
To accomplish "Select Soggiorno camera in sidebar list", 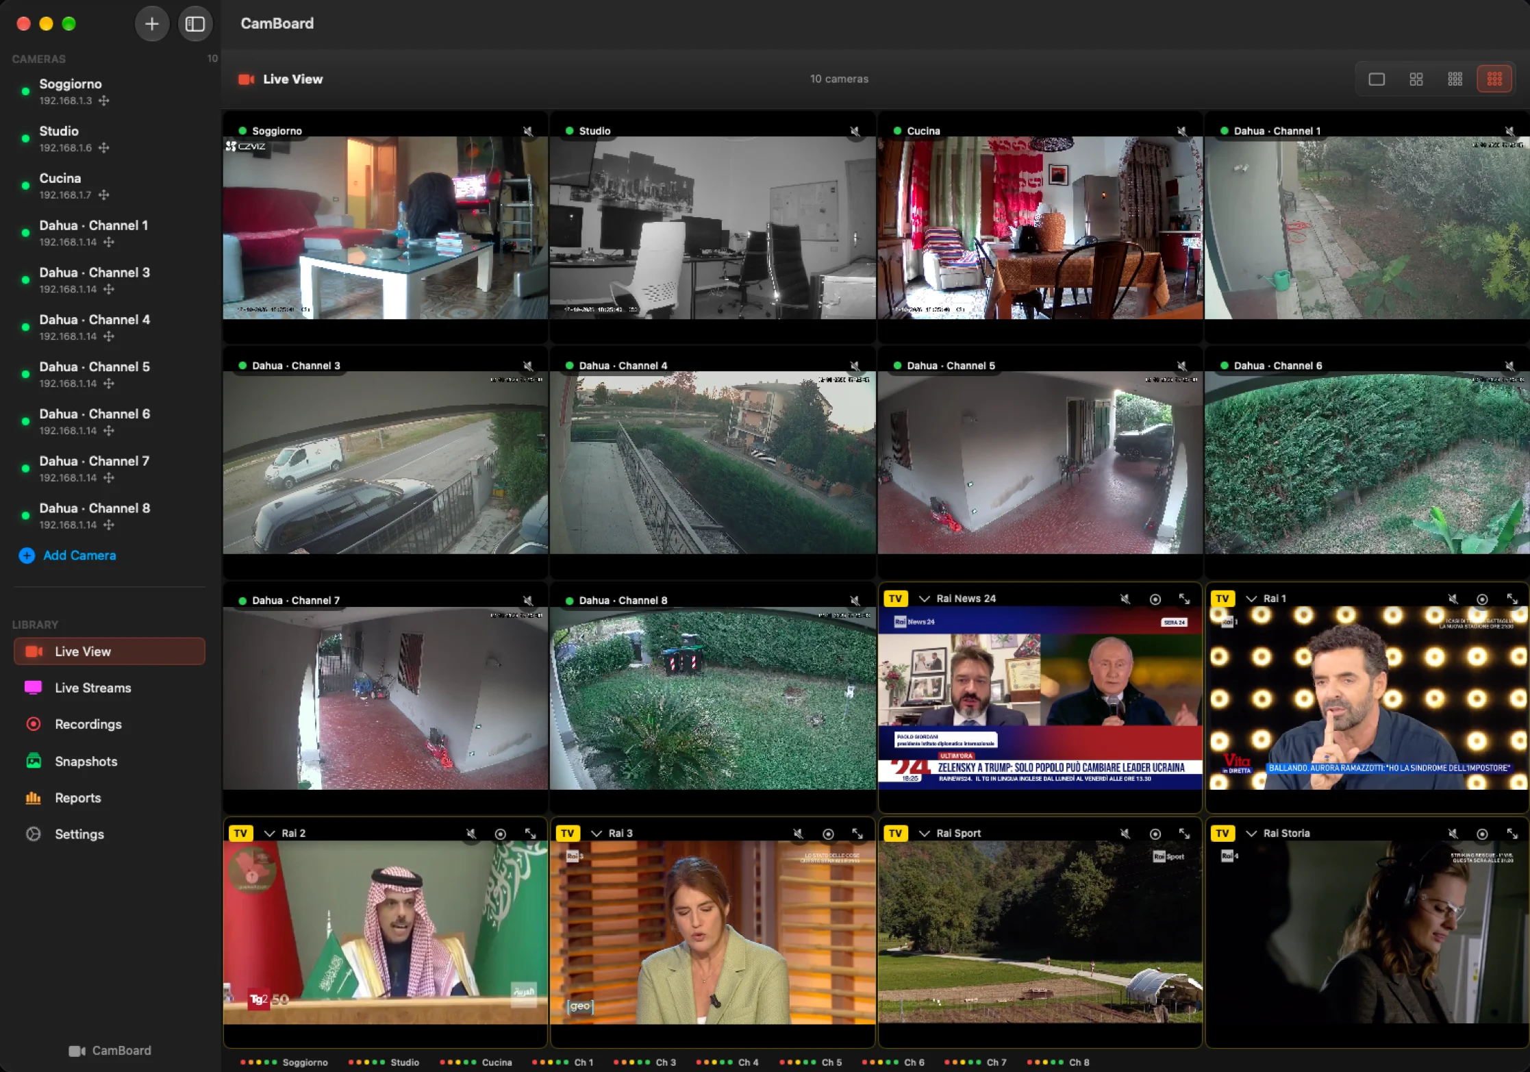I will click(x=110, y=91).
